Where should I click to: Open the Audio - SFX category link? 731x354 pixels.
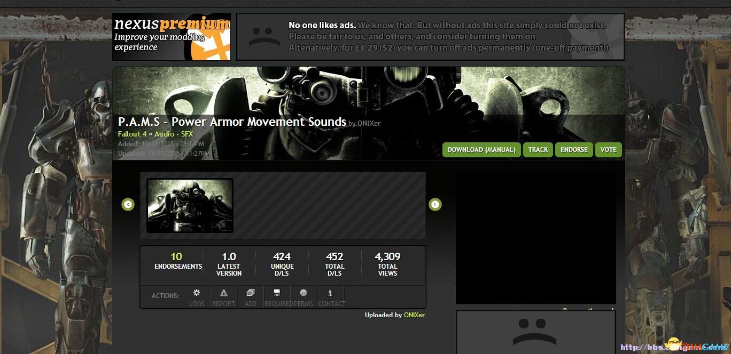174,134
